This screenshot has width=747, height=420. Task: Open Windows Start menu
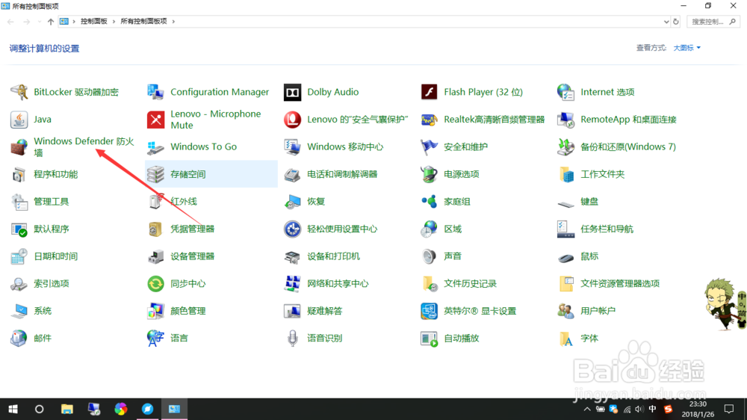(x=13, y=409)
